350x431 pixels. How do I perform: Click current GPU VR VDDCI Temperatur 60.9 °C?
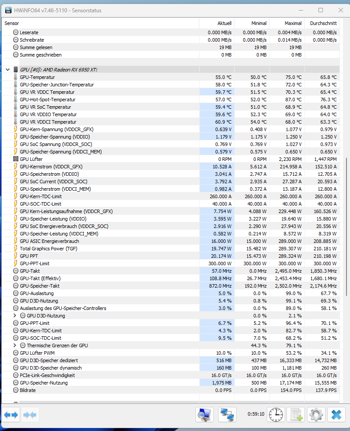(x=223, y=122)
